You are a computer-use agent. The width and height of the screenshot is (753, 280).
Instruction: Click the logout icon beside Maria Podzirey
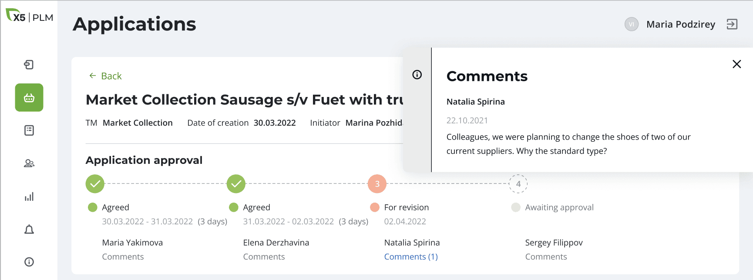(732, 24)
